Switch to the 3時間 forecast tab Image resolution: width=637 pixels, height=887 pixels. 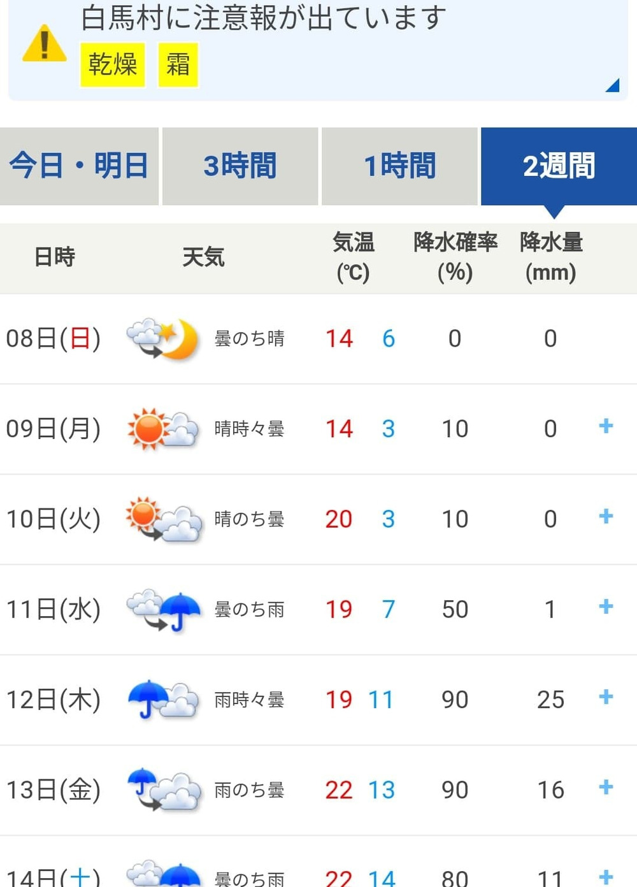pyautogui.click(x=240, y=166)
